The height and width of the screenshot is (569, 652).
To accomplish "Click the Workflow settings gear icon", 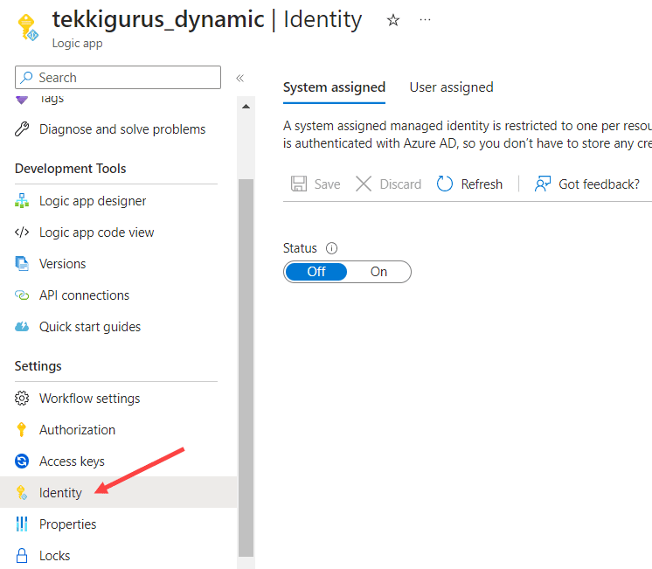I will (22, 399).
